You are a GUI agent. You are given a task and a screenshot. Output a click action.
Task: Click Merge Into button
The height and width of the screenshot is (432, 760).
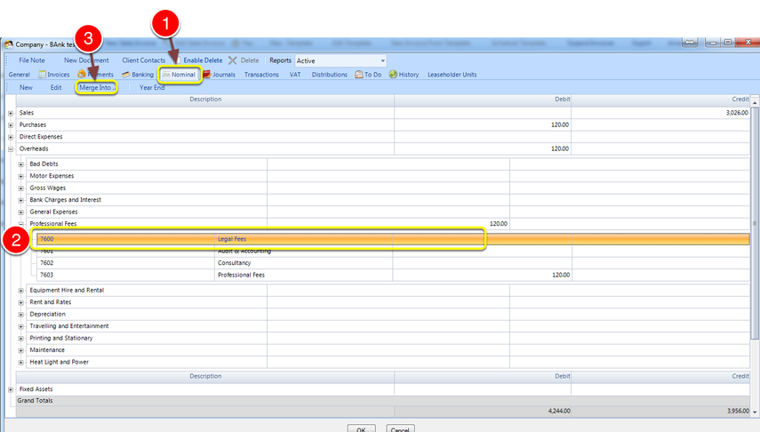tap(97, 88)
